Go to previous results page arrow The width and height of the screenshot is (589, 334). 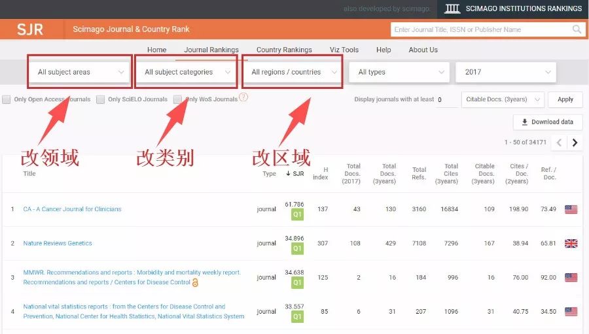click(x=559, y=142)
